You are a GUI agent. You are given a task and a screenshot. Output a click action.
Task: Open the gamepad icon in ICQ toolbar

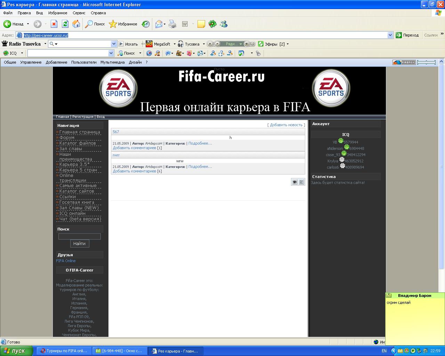pyautogui.click(x=200, y=53)
